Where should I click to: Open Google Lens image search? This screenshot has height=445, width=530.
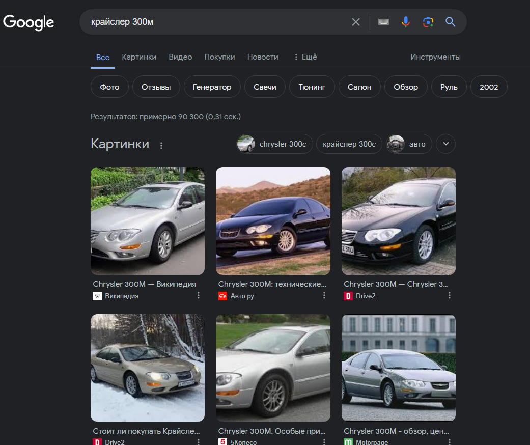click(428, 22)
